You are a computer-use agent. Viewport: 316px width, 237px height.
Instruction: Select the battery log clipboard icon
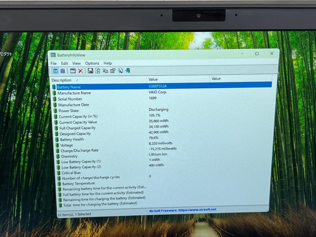click(62, 71)
